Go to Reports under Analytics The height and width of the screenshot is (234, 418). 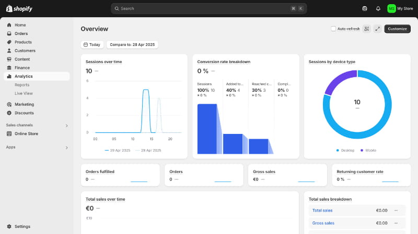pos(22,85)
